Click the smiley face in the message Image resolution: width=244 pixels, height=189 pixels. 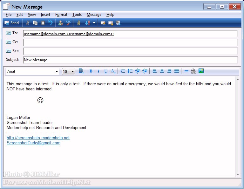(x=40, y=100)
